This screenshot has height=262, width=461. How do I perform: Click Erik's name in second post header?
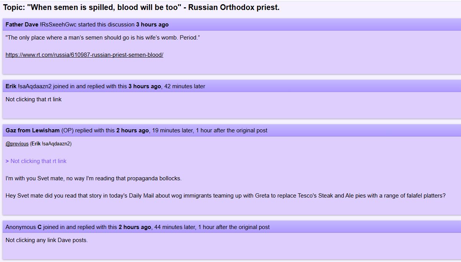click(x=11, y=86)
